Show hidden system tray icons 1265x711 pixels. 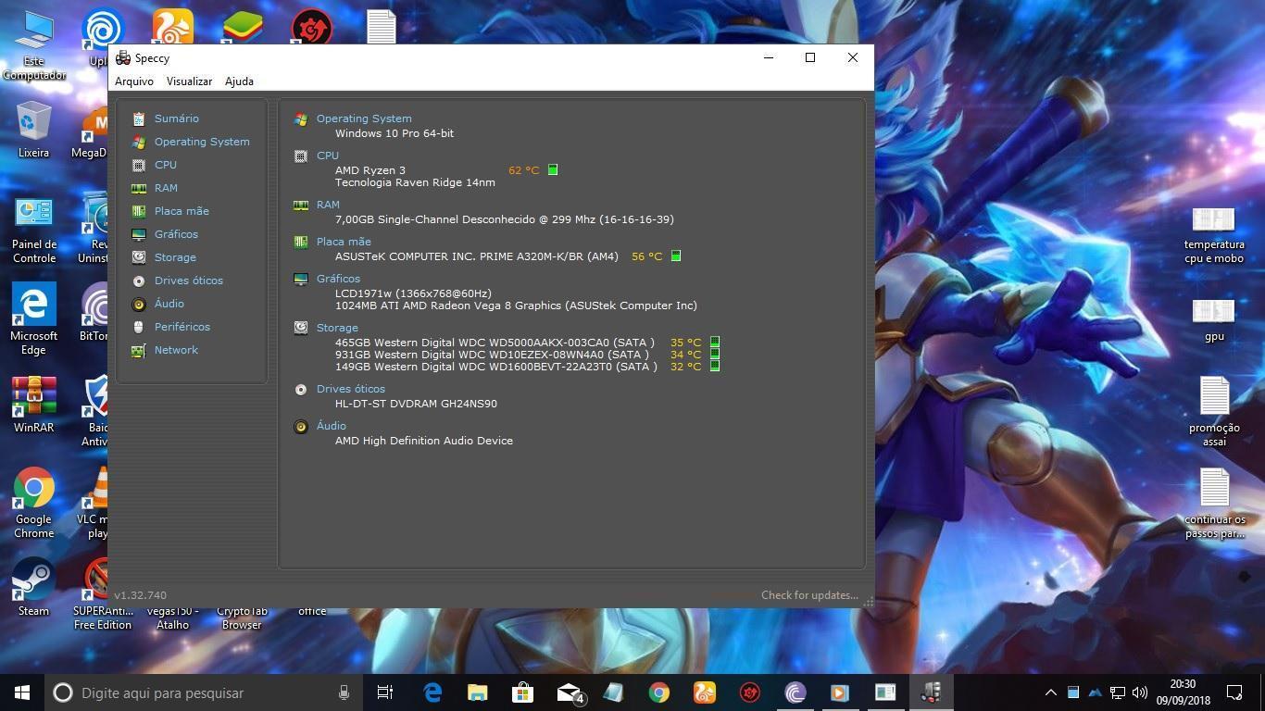pos(1051,692)
